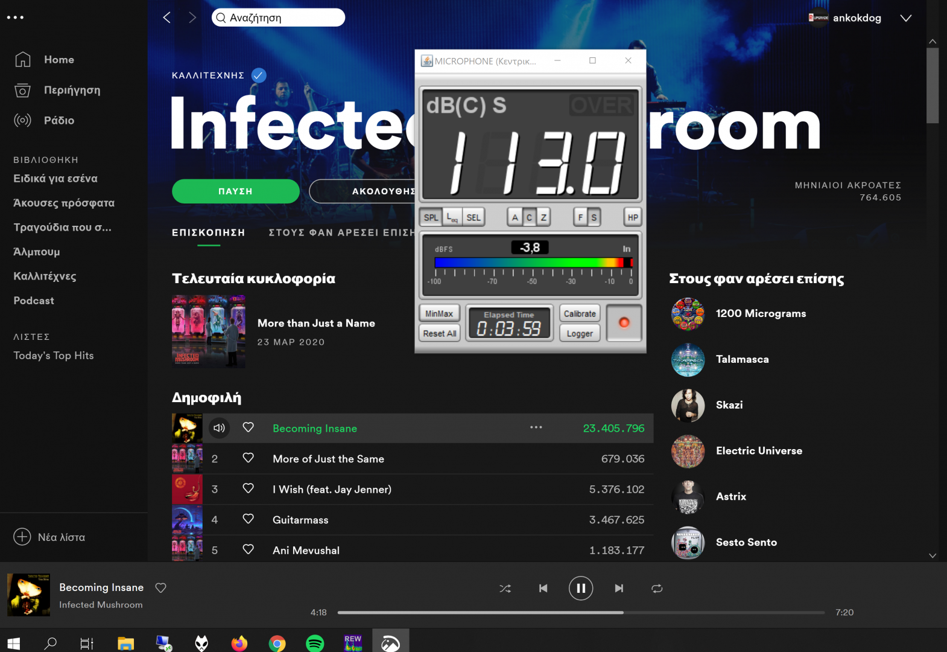Open now-playing album art thumbnail
The height and width of the screenshot is (652, 947).
click(x=28, y=595)
